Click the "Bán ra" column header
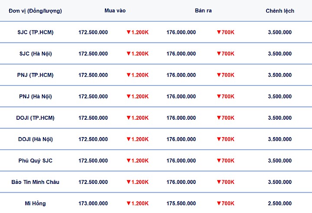Image resolution: width=312 pixels, height=213 pixels. [203, 10]
